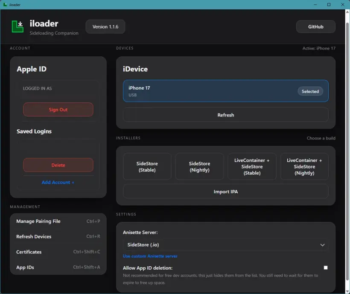Screen dimensions: 350x294
Task: Sign out of the Apple ID
Action: [x=58, y=110]
